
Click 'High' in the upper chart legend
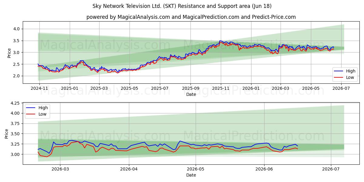[x=351, y=71]
